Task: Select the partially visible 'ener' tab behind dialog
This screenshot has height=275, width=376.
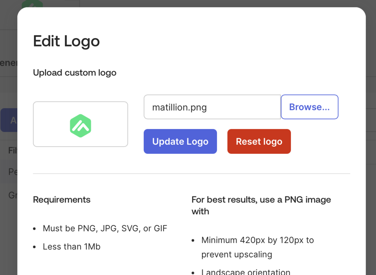Action: pyautogui.click(x=8, y=63)
